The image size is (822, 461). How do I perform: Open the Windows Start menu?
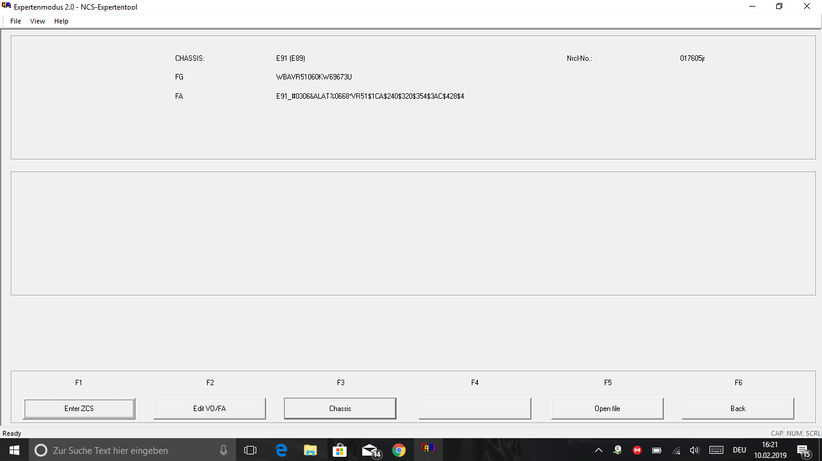coord(14,450)
